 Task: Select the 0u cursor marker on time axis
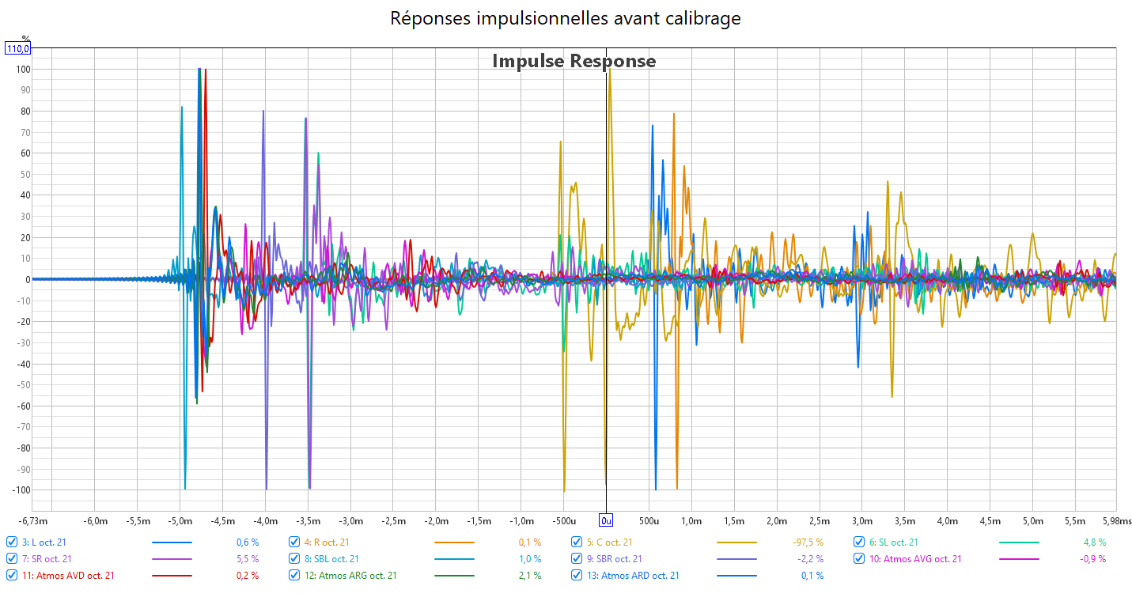tap(606, 520)
